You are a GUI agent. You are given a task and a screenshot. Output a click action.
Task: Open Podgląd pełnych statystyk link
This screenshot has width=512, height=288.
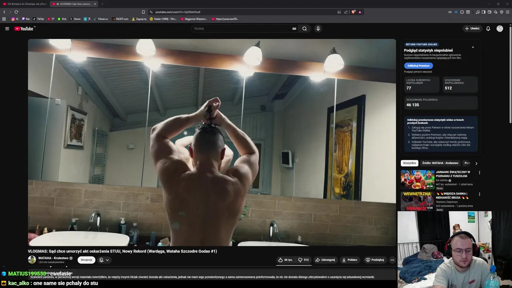(x=418, y=72)
